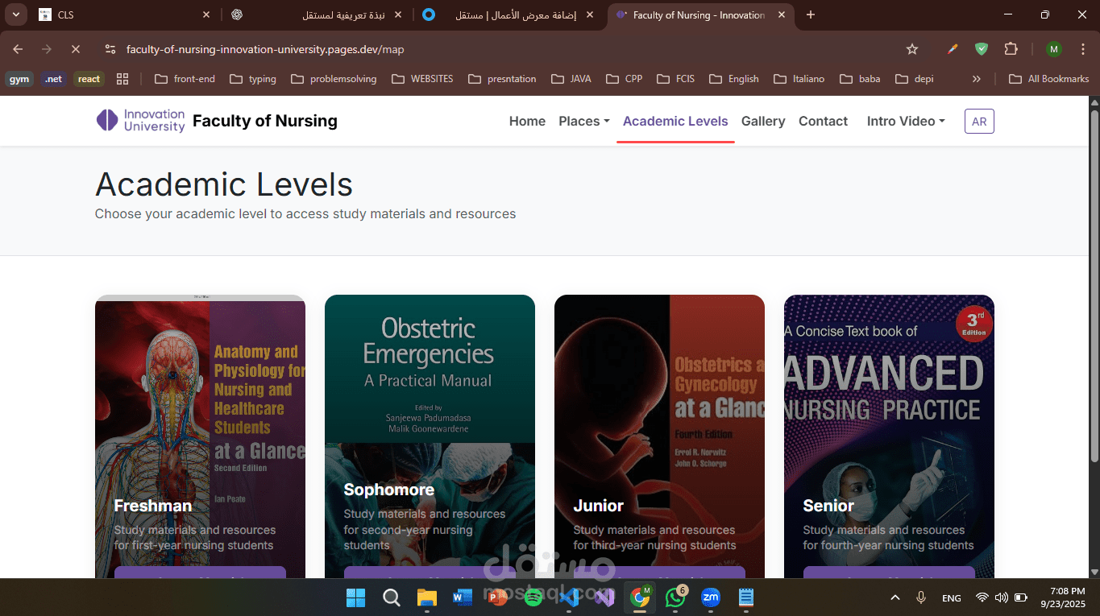The width and height of the screenshot is (1100, 616).
Task: Show more bookmarks with double chevron
Action: pos(977,79)
